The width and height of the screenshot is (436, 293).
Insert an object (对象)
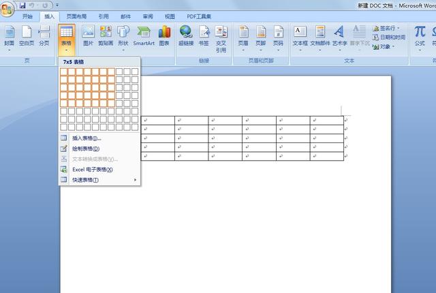pyautogui.click(x=383, y=47)
